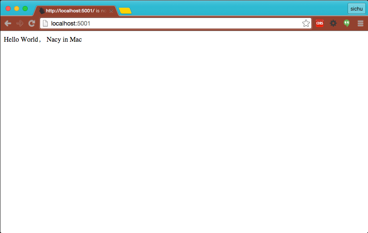Minimize the window with the yellow button
The height and width of the screenshot is (233, 368).
click(17, 9)
